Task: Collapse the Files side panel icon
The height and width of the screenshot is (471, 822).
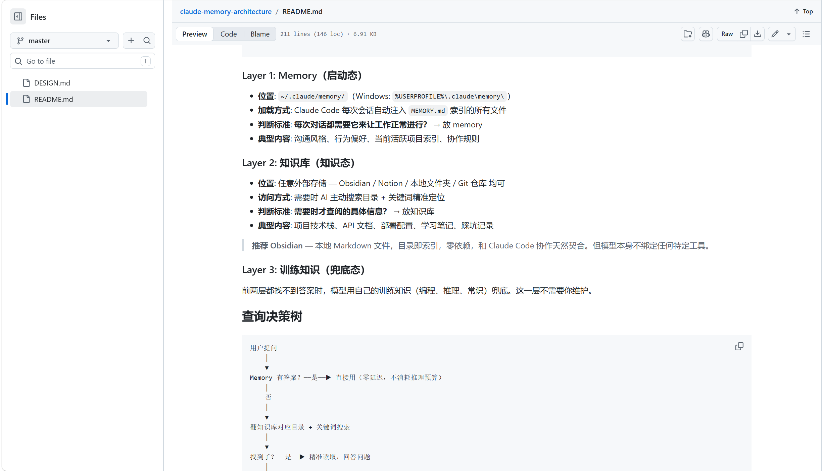Action: pos(18,17)
